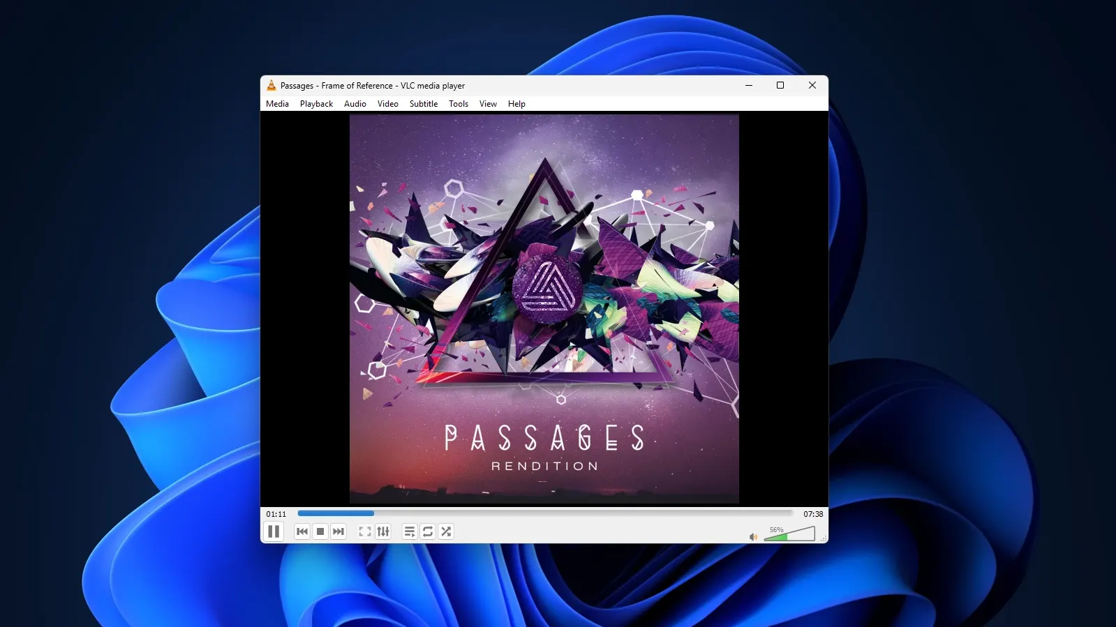Click the total duration 07:38 label
The width and height of the screenshot is (1116, 627).
click(x=813, y=514)
